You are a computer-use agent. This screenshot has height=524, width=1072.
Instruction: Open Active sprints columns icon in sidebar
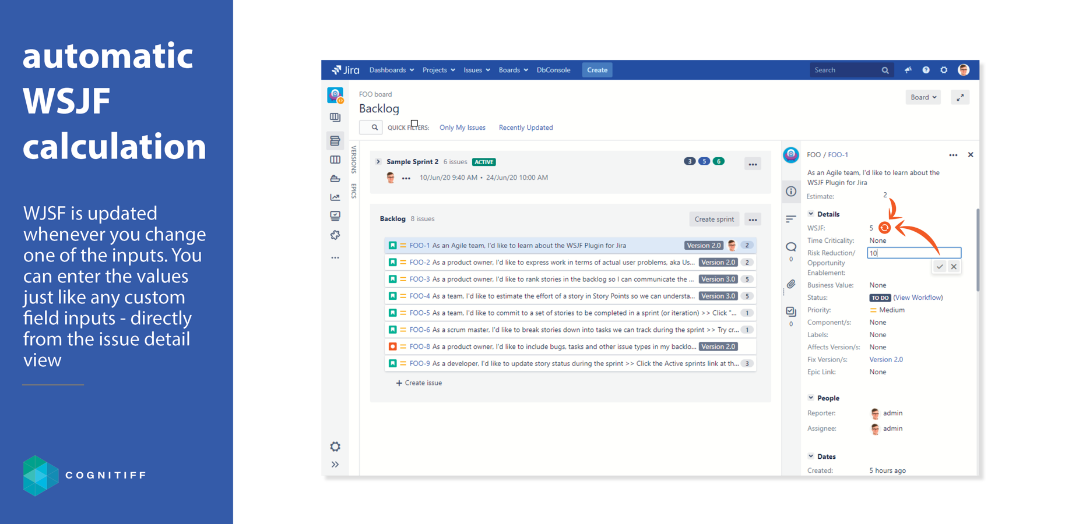(x=335, y=160)
